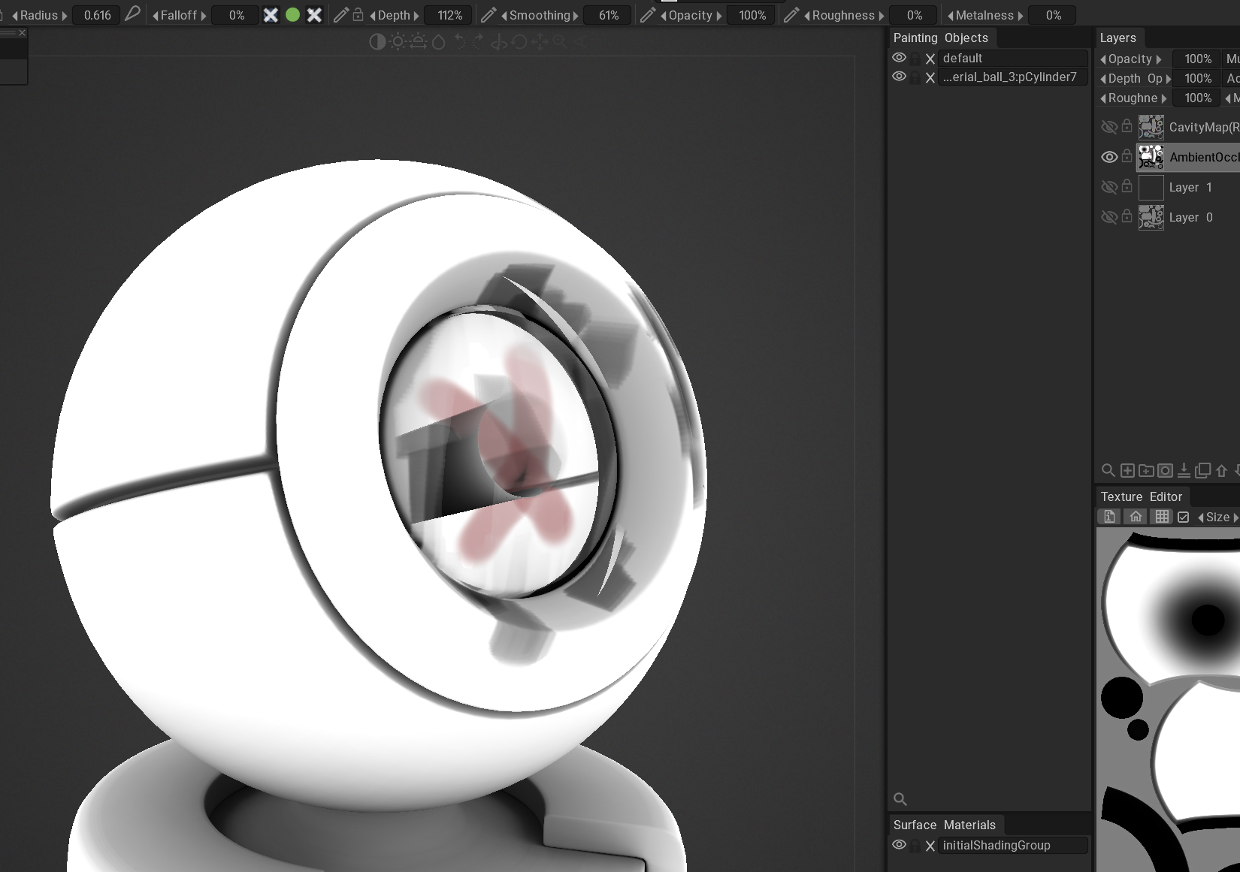Click the Falloff value field

237,15
